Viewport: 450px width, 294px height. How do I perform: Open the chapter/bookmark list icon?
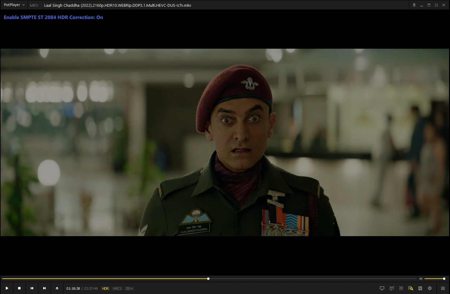[x=420, y=288]
